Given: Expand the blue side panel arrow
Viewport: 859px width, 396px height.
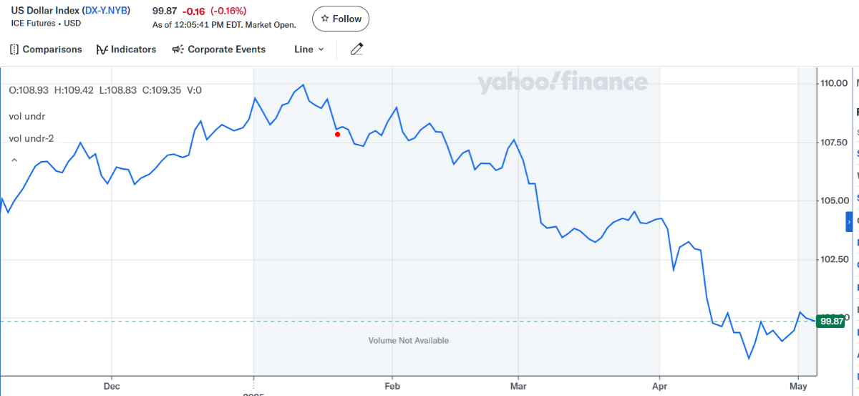Looking at the screenshot, I should (850, 223).
